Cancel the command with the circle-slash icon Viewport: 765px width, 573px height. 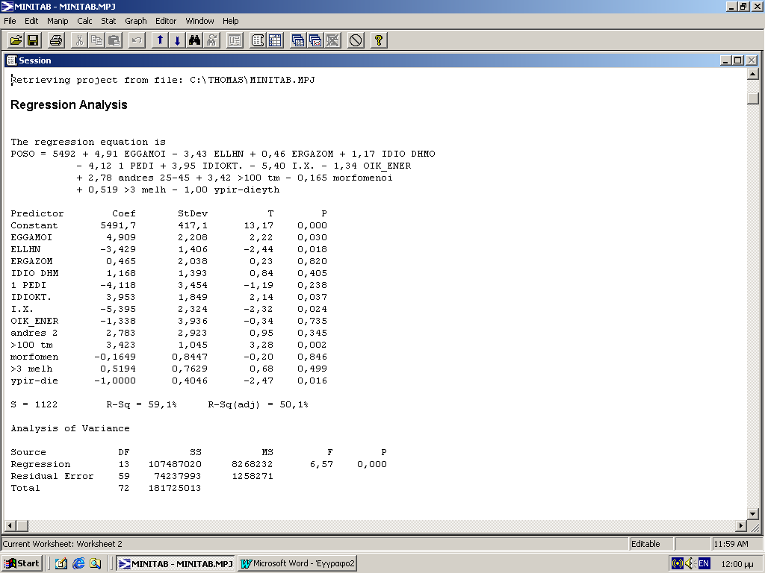coord(356,40)
